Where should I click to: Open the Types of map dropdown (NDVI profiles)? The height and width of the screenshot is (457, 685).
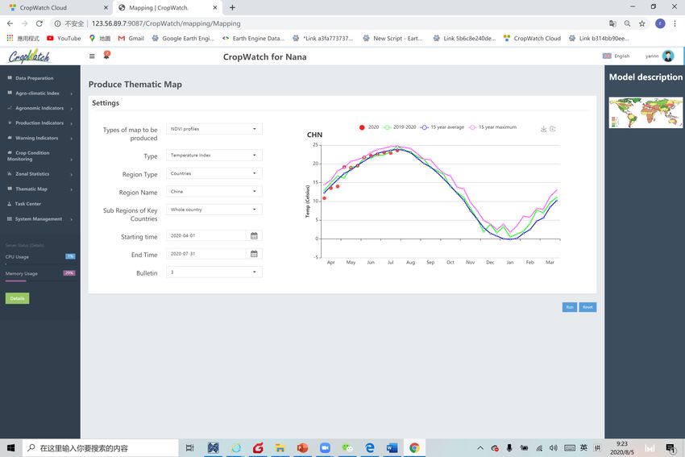pos(214,129)
